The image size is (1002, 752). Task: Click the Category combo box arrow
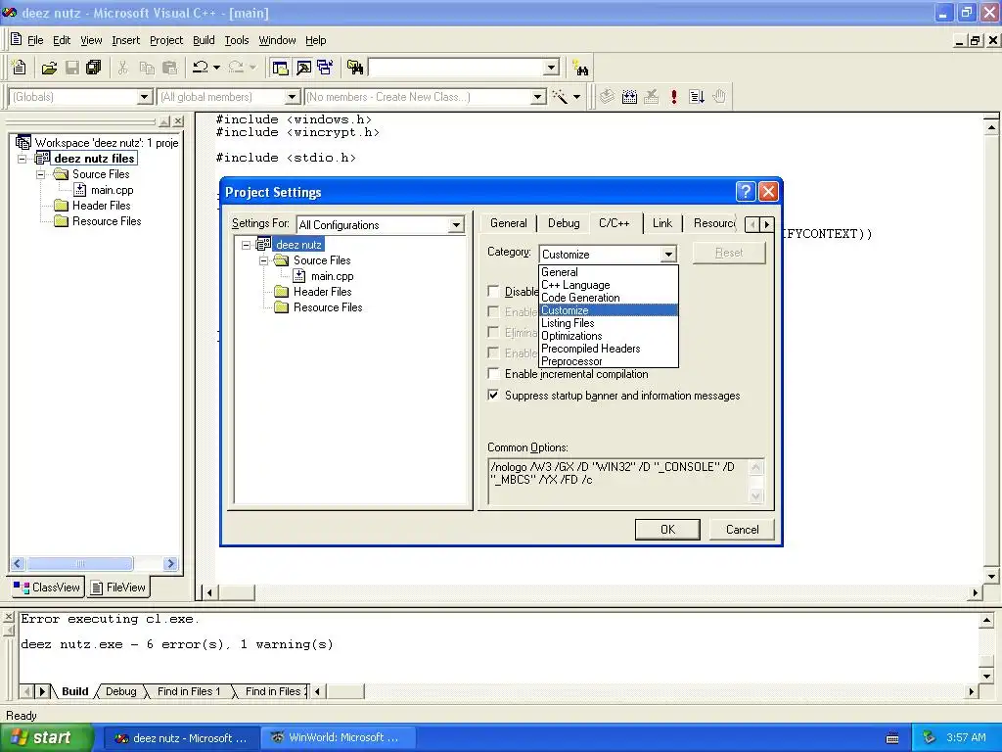point(668,254)
